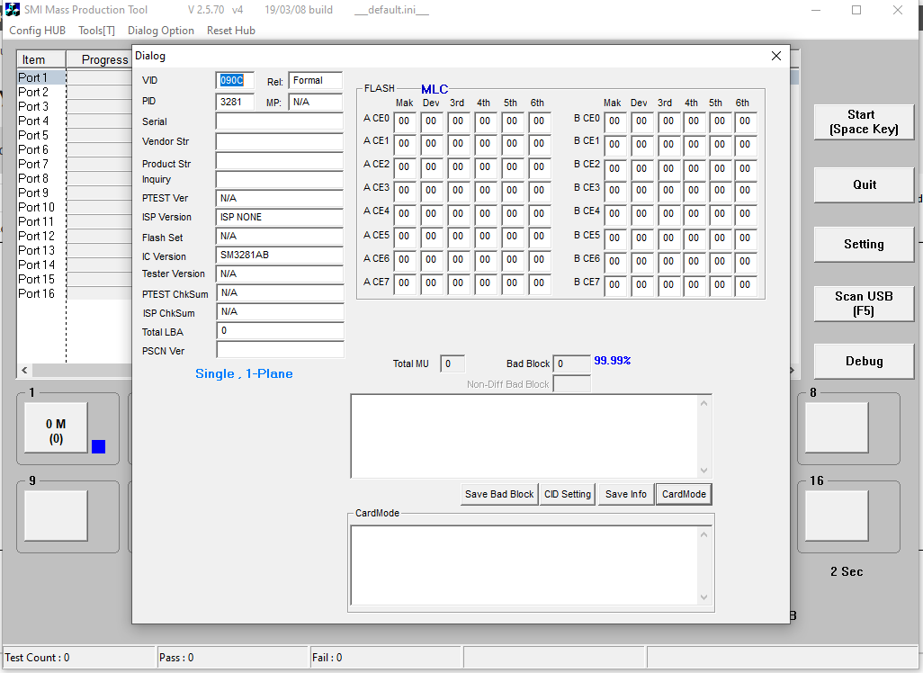Click the Product Str input field
The width and height of the screenshot is (923, 673).
[279, 161]
